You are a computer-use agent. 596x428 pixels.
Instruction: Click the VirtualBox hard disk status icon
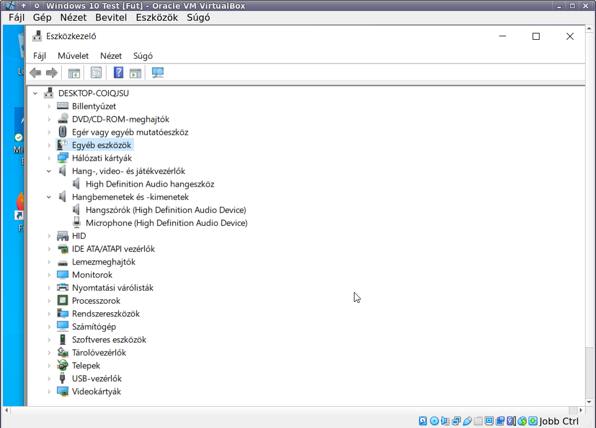423,421
